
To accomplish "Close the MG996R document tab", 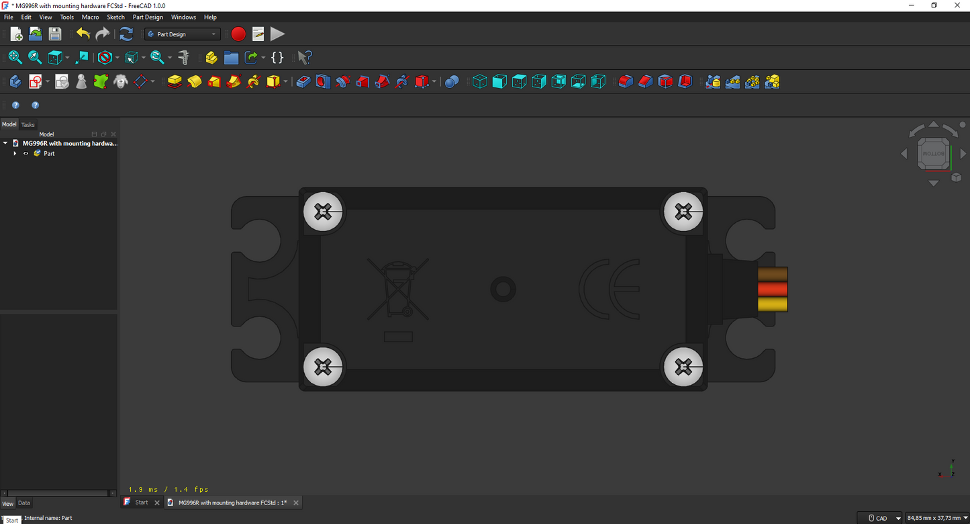I will 296,503.
